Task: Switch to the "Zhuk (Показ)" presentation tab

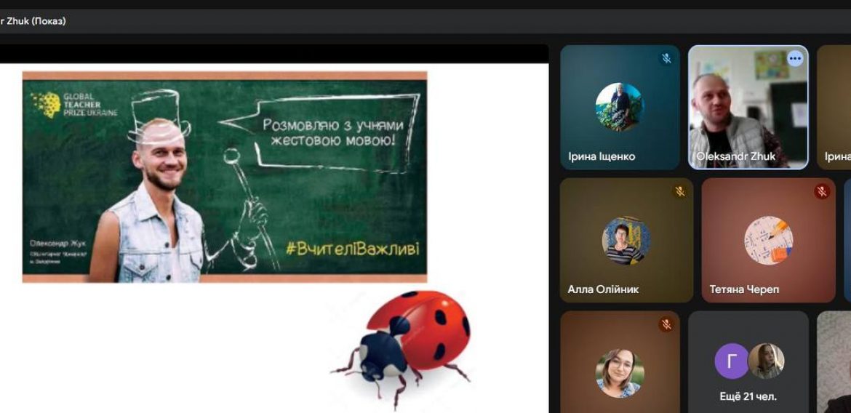Action: 33,21
